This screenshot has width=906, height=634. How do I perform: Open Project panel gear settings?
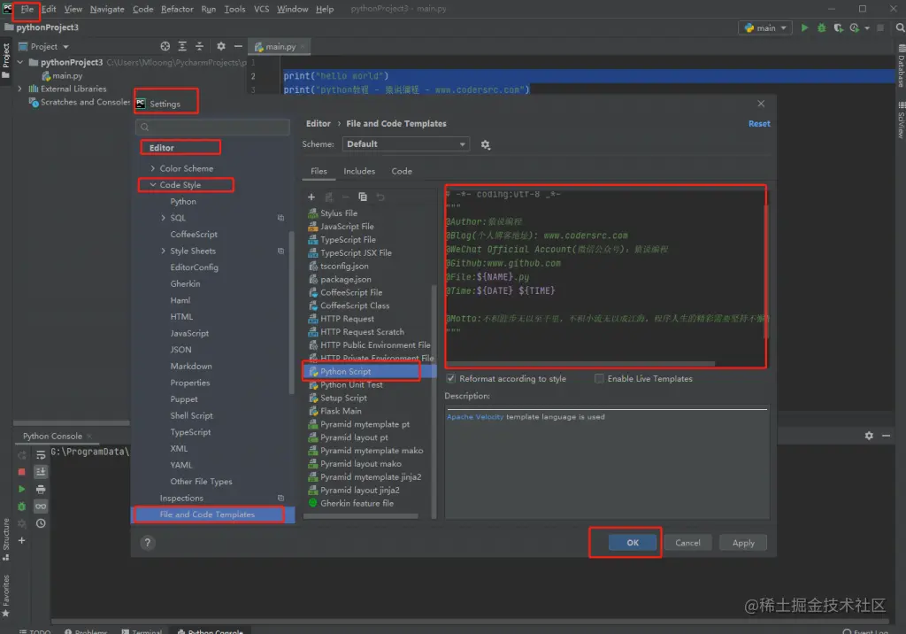[220, 46]
